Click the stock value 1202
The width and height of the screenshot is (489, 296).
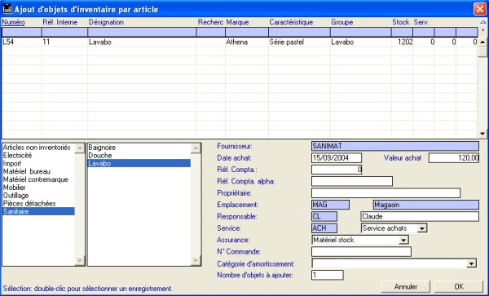[x=405, y=42]
